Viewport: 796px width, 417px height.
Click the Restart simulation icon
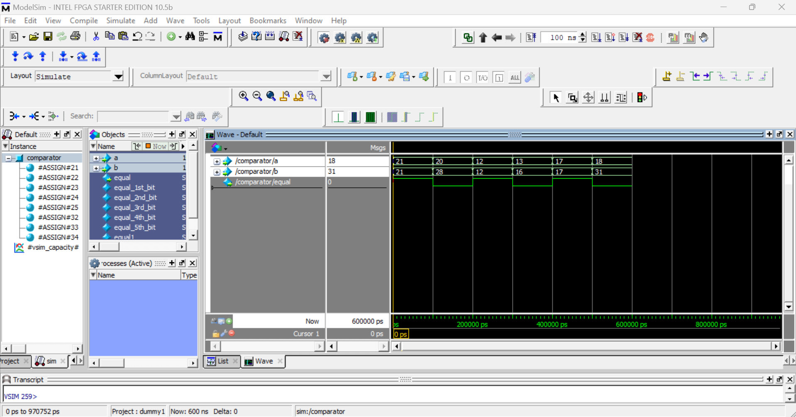(531, 38)
